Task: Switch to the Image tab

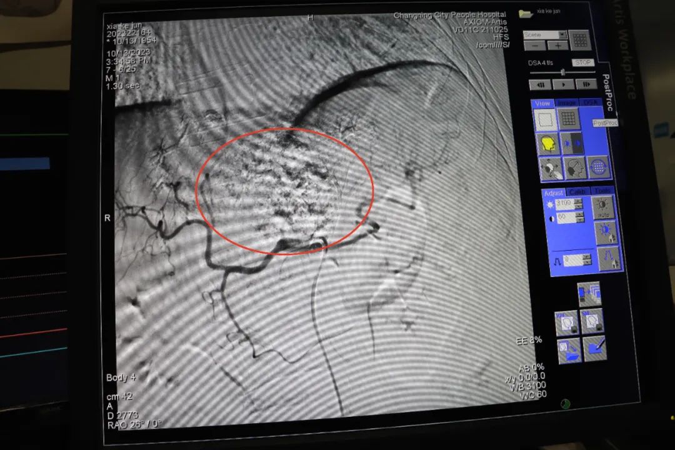Action: [x=567, y=103]
